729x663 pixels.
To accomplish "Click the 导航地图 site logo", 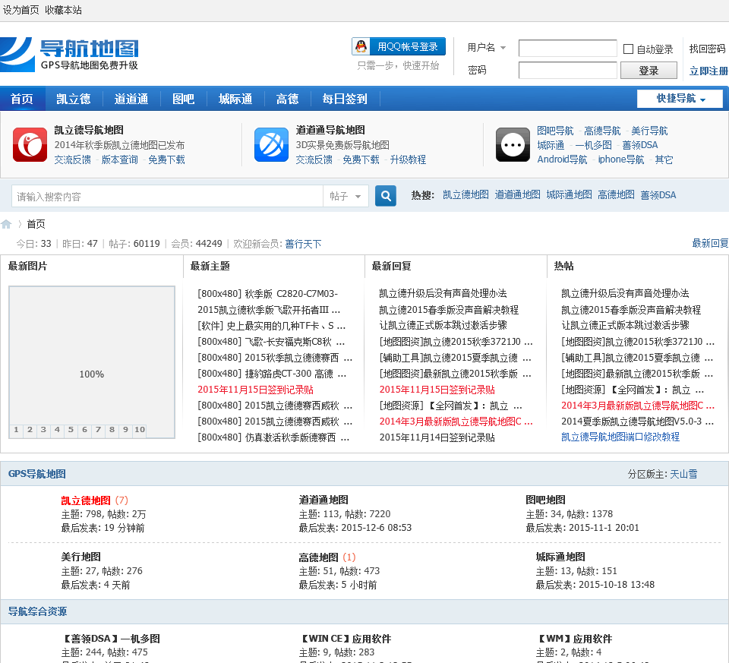I will (69, 55).
